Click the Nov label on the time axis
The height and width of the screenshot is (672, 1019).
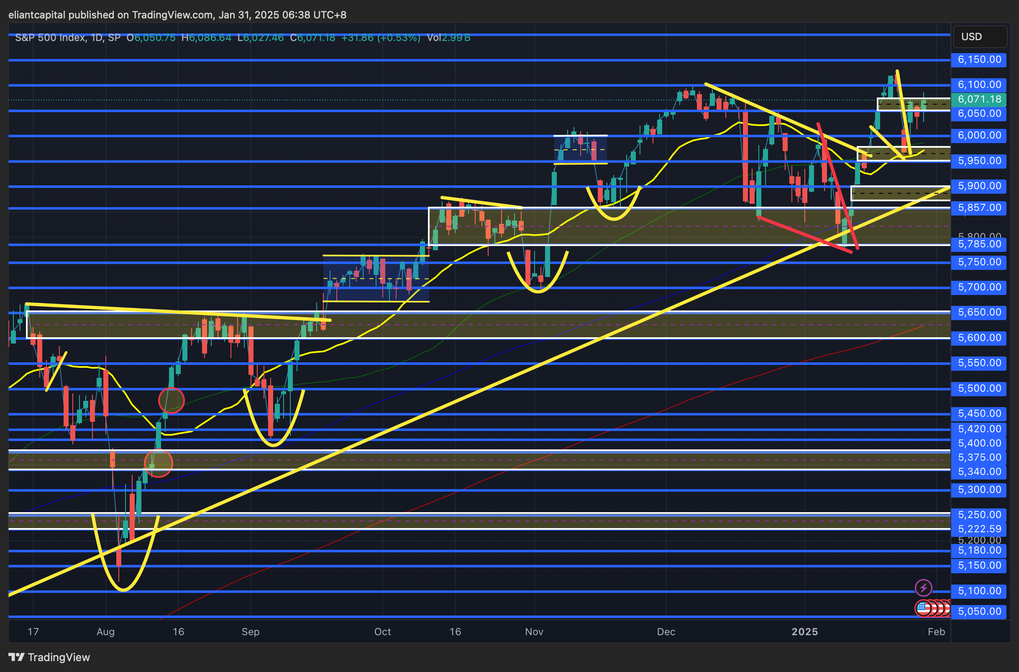[x=534, y=632]
